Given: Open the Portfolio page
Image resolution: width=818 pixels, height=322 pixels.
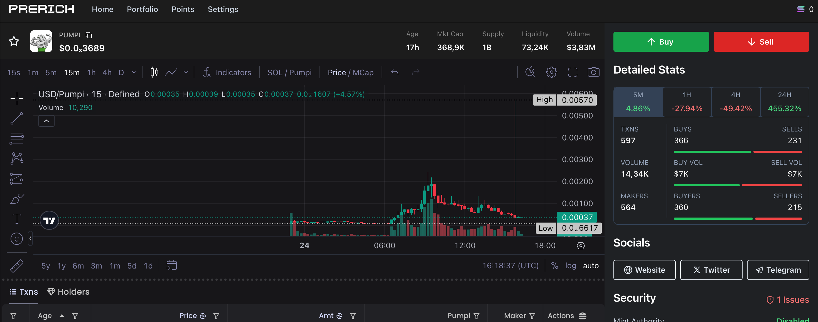Looking at the screenshot, I should 142,9.
